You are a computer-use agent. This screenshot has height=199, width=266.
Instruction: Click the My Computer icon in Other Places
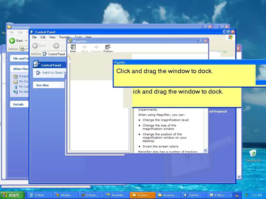click(16, 87)
